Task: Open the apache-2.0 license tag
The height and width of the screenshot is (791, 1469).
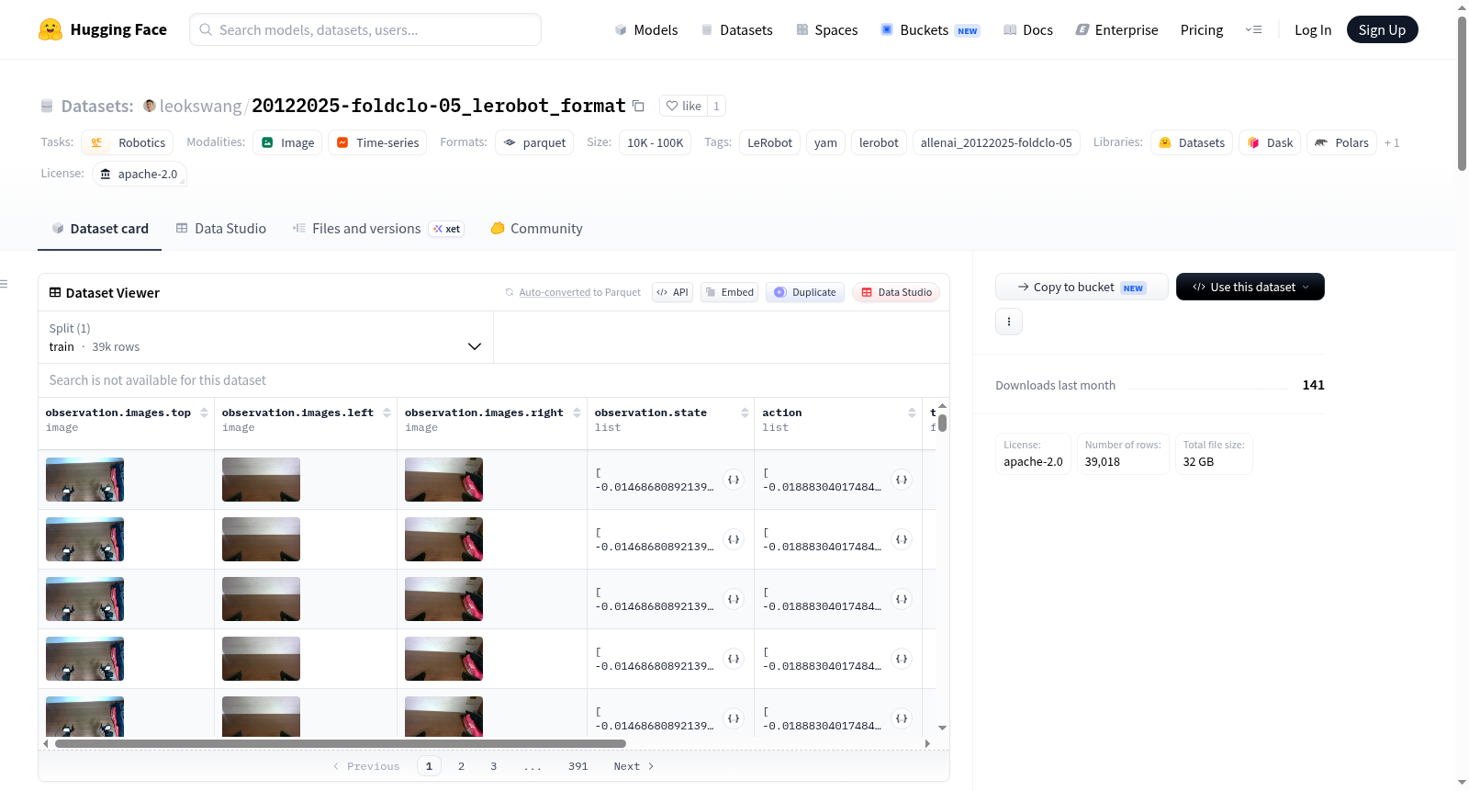Action: (140, 174)
